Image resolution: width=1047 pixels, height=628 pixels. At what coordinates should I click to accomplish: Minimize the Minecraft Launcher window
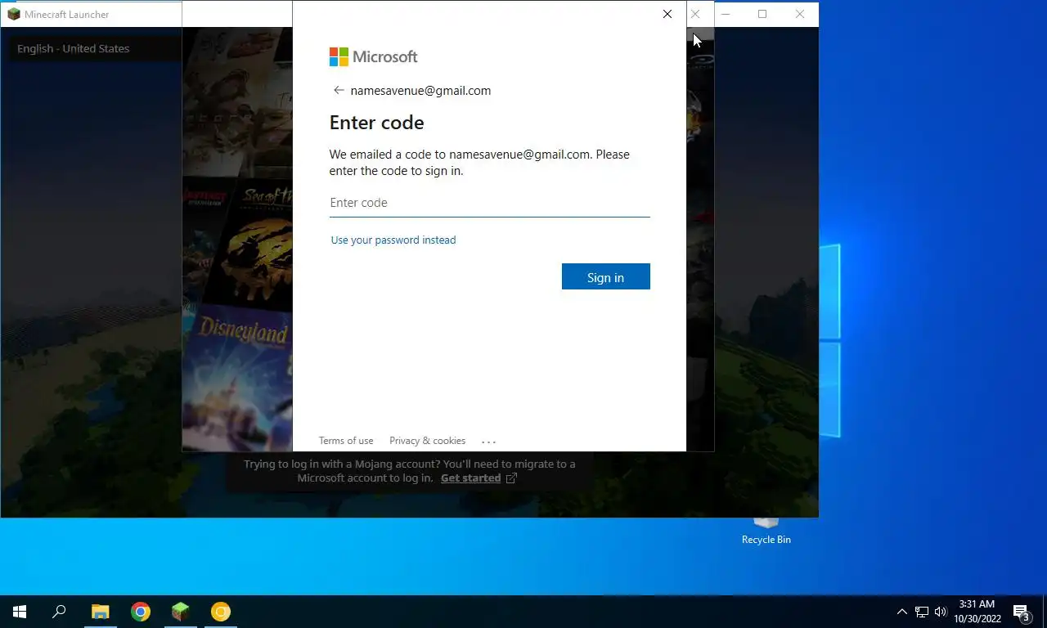coord(725,14)
